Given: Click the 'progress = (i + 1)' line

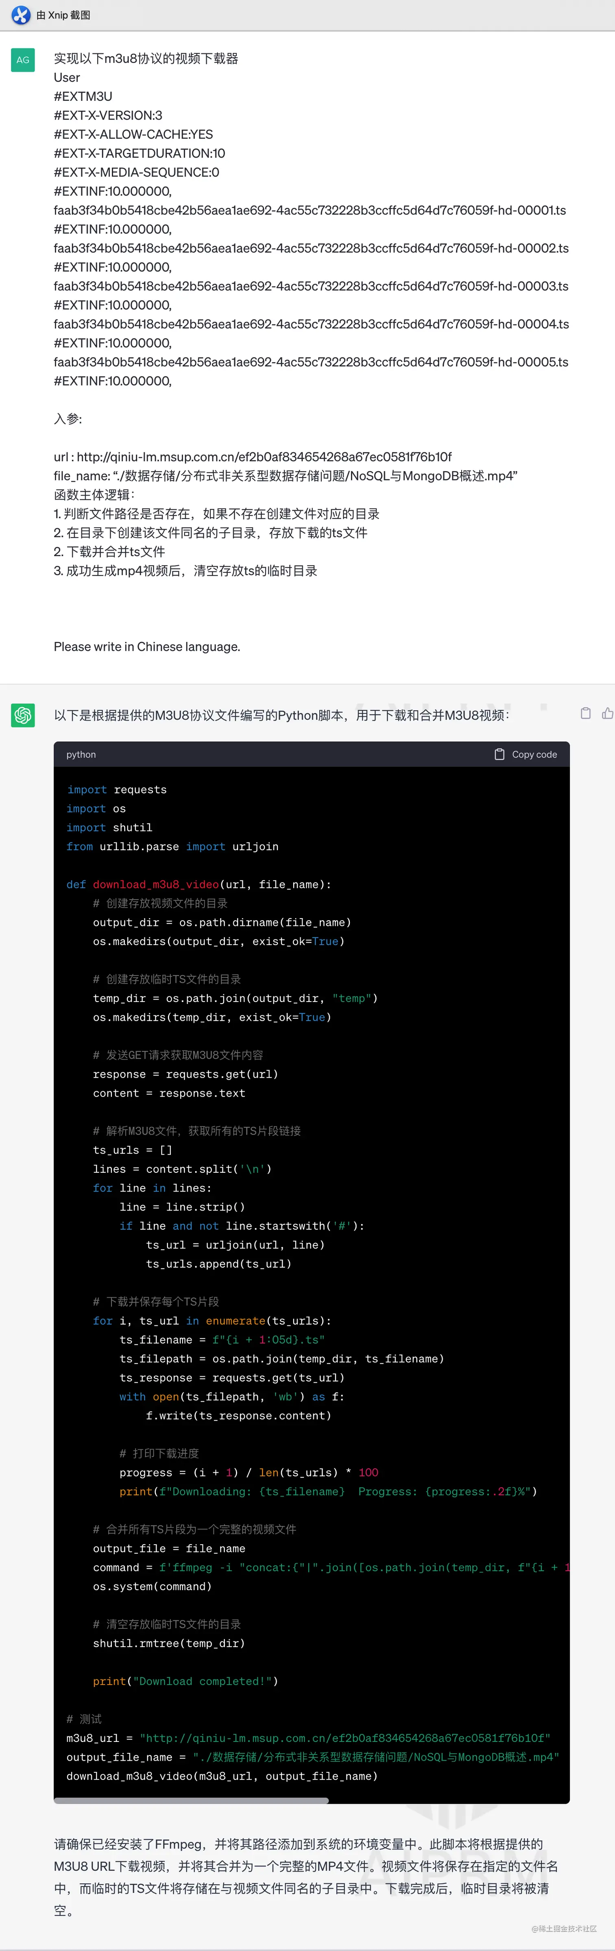Looking at the screenshot, I should point(249,1471).
